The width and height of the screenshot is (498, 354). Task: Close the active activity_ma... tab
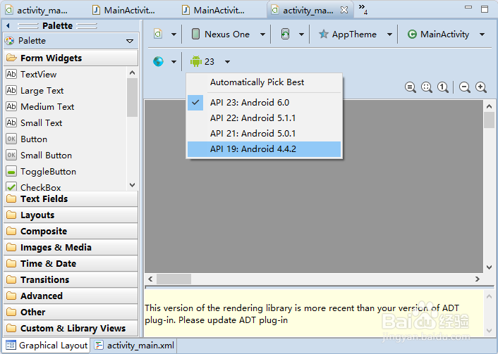[x=344, y=10]
